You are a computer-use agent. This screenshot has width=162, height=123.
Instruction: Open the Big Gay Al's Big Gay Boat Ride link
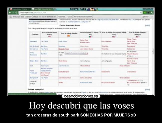pyautogui.click(x=108, y=19)
